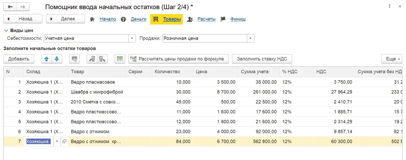Click the % НДС column header

click(297, 72)
